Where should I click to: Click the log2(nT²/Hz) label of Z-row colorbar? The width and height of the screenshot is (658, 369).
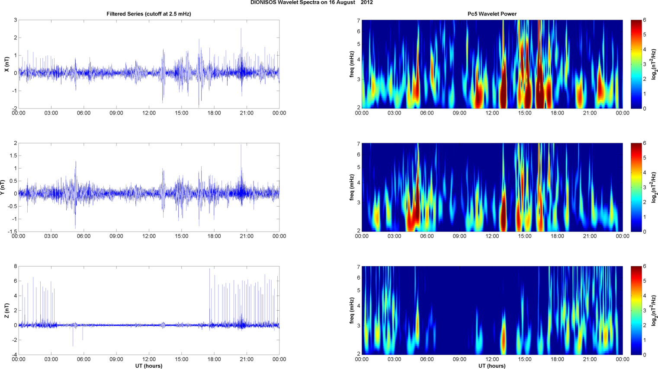654,311
